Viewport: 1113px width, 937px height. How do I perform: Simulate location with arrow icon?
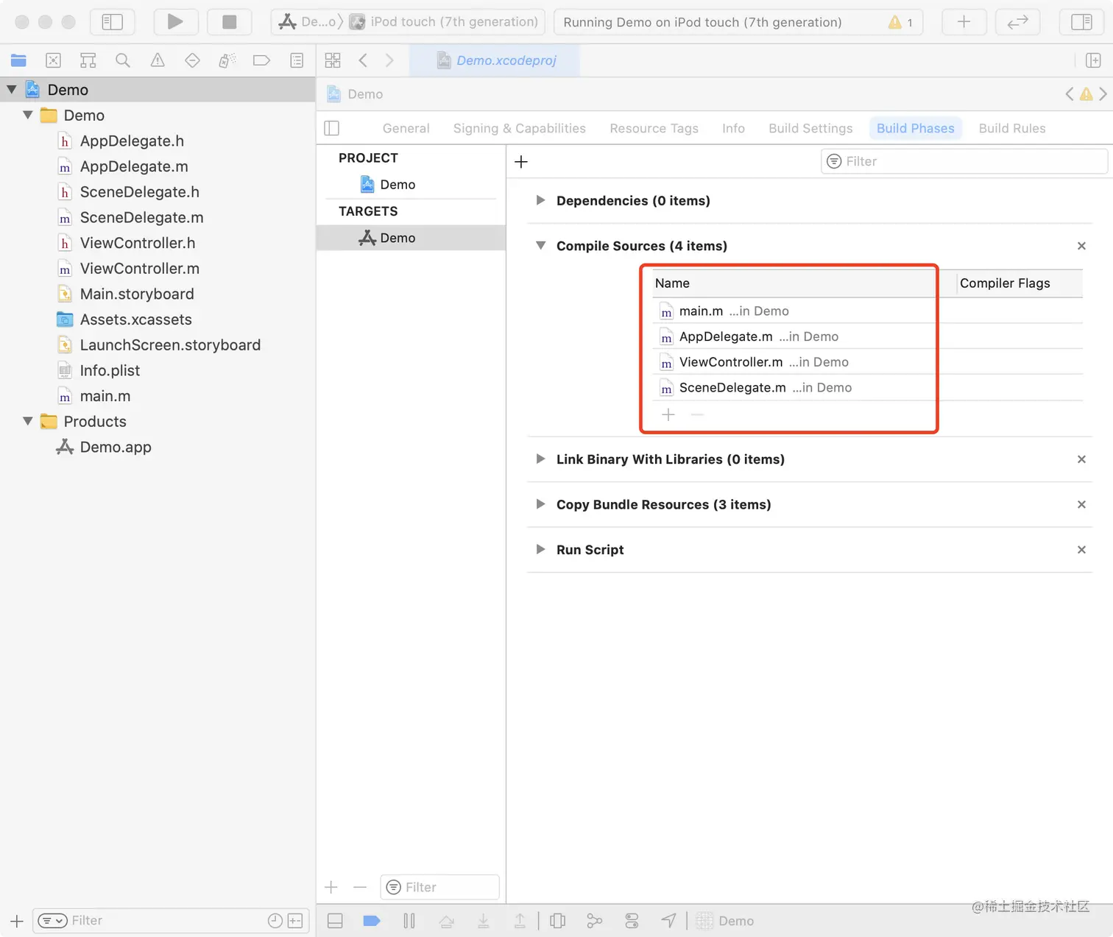tap(668, 921)
